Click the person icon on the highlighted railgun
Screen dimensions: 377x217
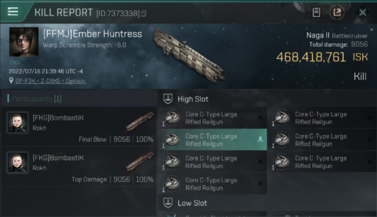260,140
